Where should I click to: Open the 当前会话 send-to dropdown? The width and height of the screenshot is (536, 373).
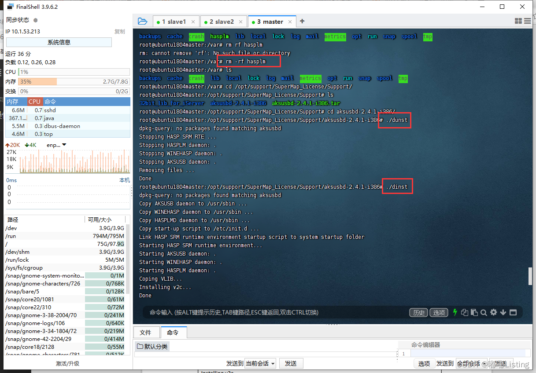tap(260, 363)
